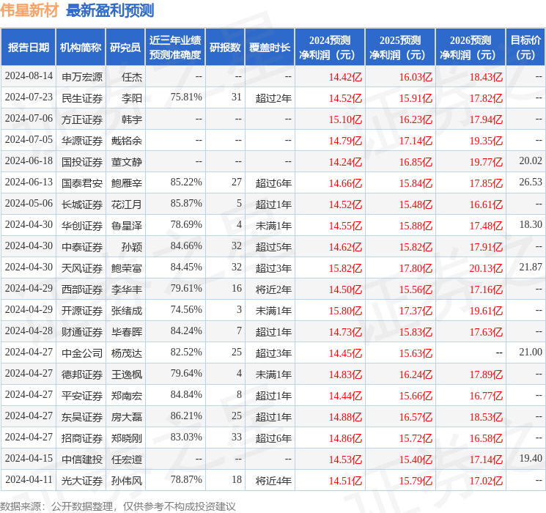Viewport: 546px width, 513px height.
Task: Click 2024 forecast 15.82亿 for 天风证券
Action: pyautogui.click(x=345, y=268)
